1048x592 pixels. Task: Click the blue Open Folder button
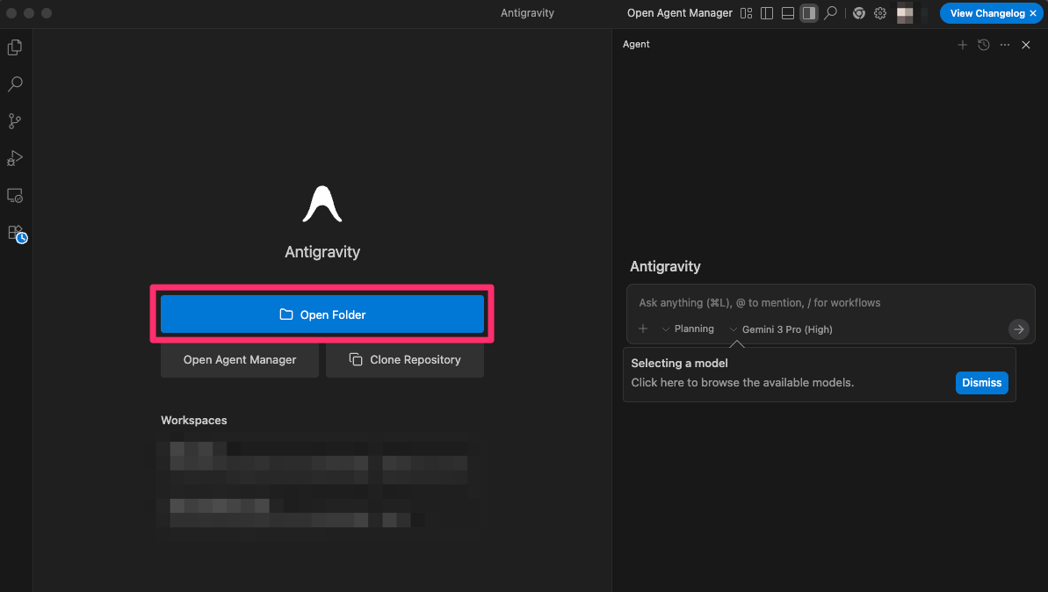[x=322, y=314]
